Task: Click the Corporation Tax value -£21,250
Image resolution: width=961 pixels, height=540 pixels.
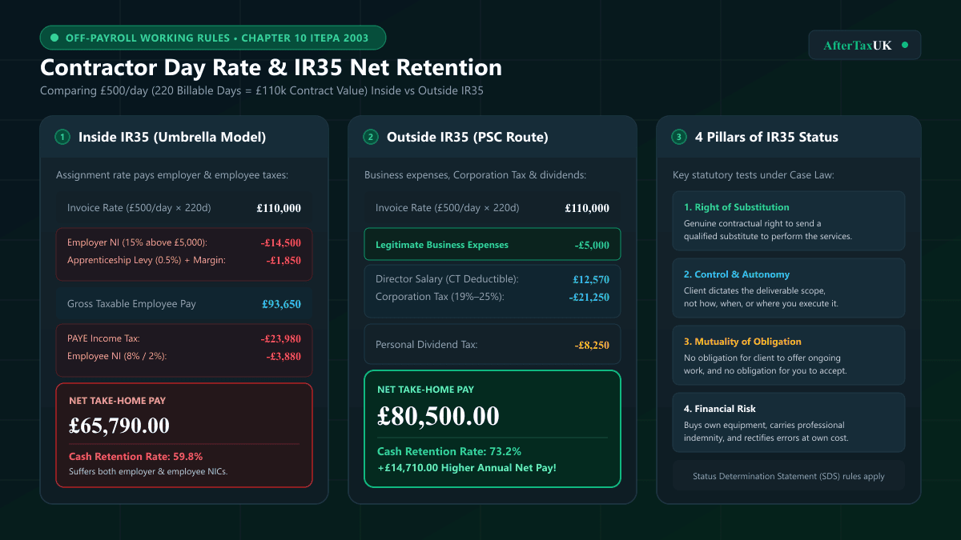Action: tap(589, 297)
